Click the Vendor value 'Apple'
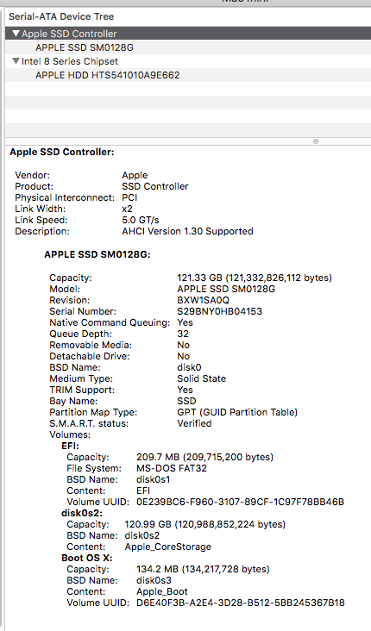 point(135,176)
